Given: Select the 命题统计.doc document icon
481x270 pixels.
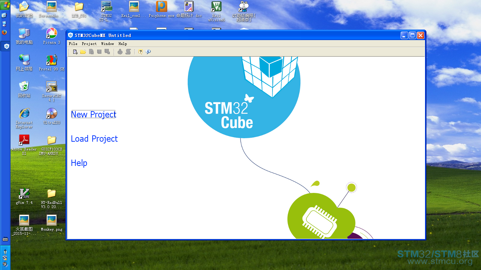Looking at the screenshot, I should (189, 9).
